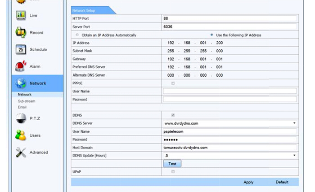The height and width of the screenshot is (192, 315).
Task: Click the HTTP Port label
Action: [x=81, y=18]
